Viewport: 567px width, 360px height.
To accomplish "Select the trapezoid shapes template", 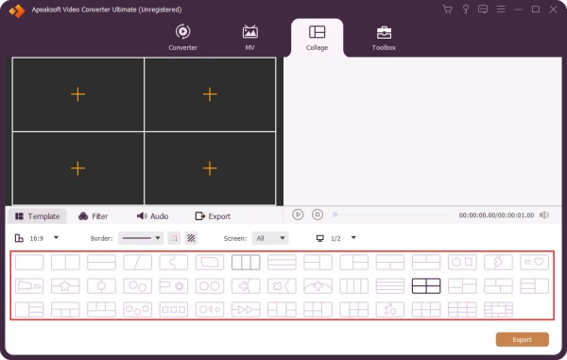I will pyautogui.click(x=29, y=286).
